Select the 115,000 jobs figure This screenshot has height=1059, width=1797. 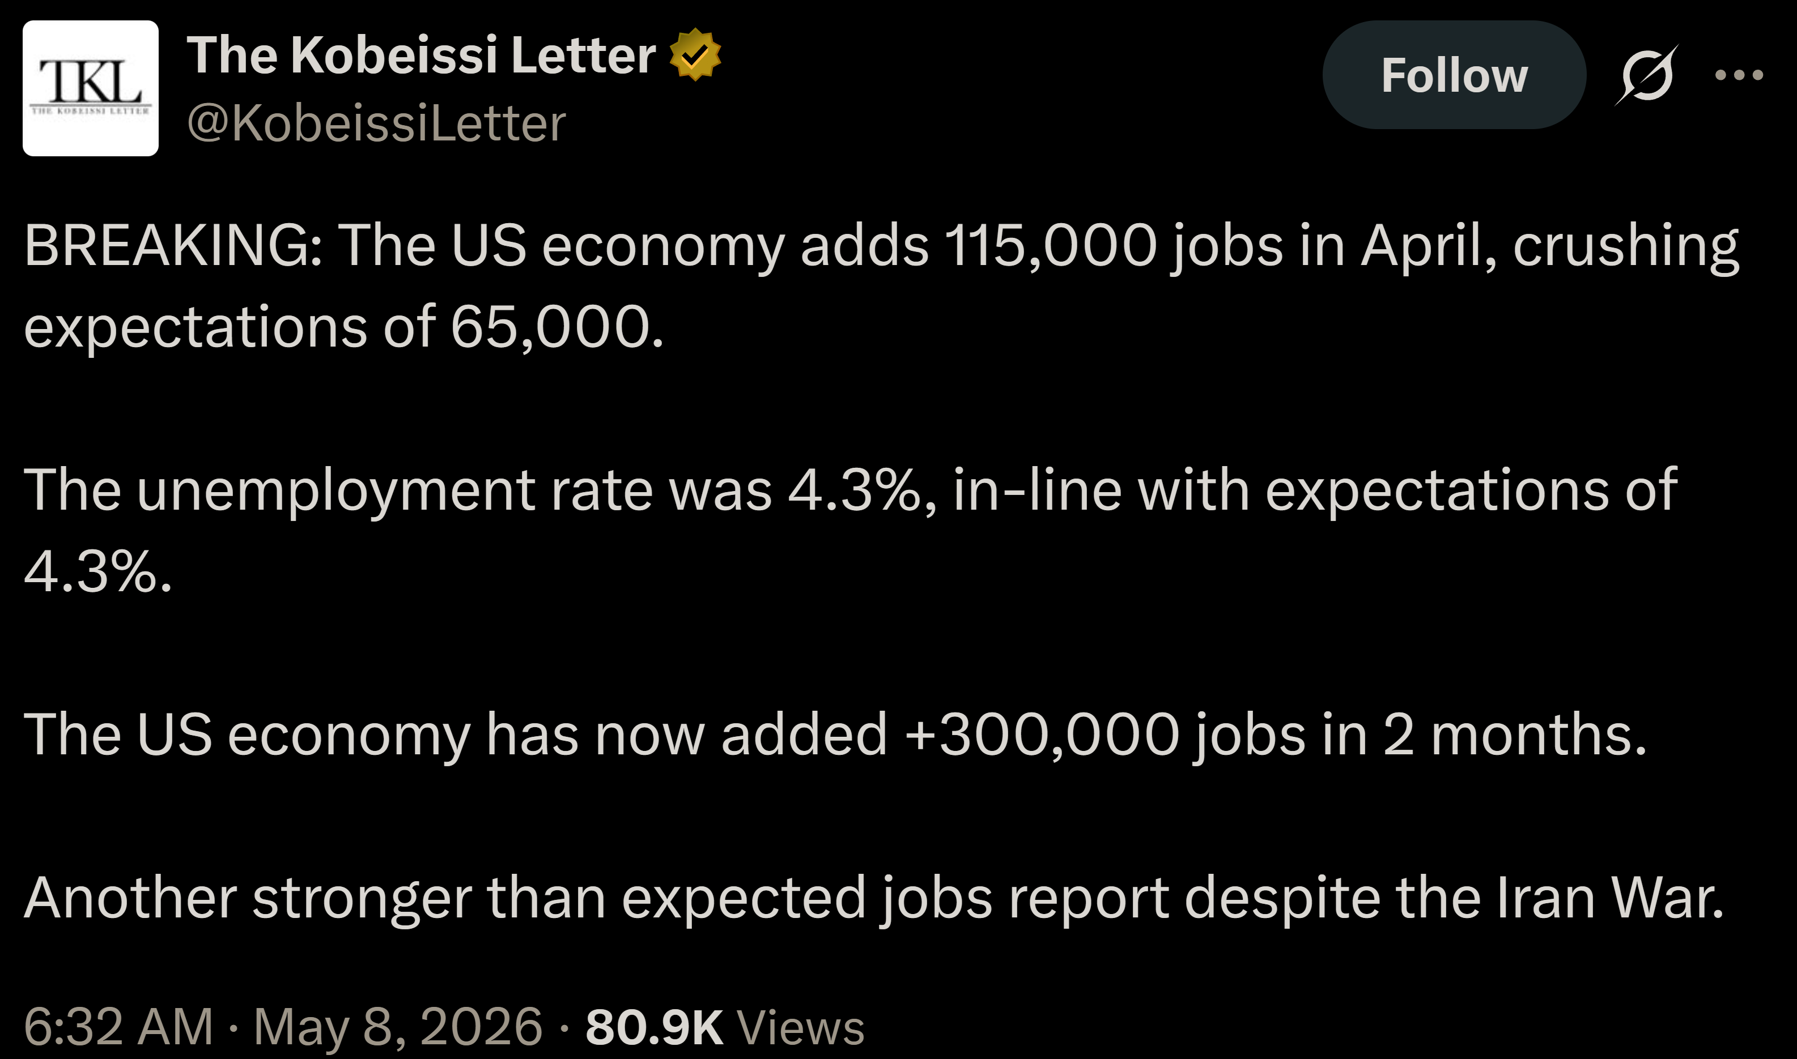tap(1050, 245)
